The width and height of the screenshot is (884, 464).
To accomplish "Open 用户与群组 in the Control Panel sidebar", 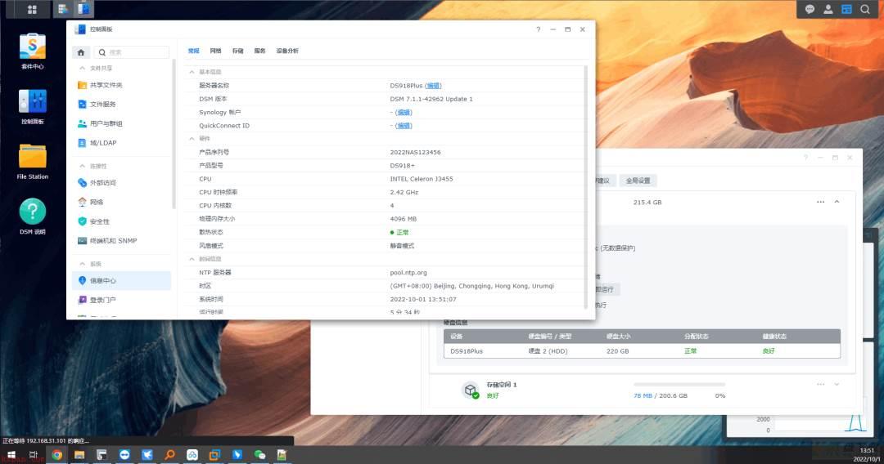I will [x=121, y=123].
